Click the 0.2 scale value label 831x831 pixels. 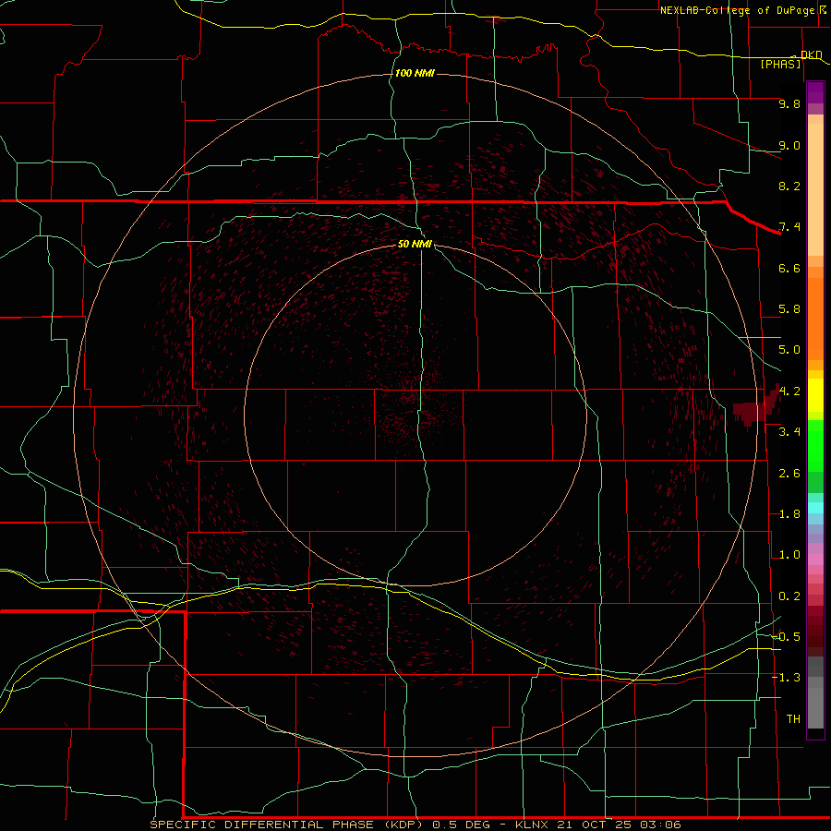[789, 596]
